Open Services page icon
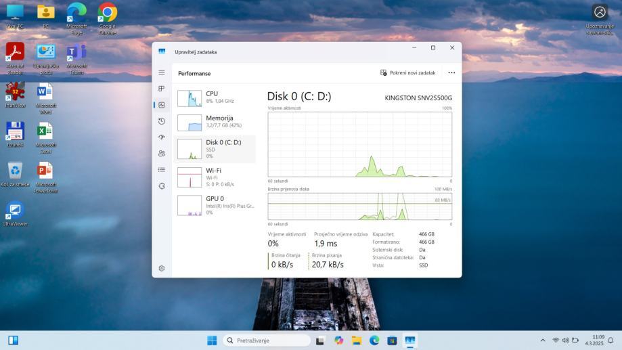Screen dimensions: 622x350 coord(162,185)
